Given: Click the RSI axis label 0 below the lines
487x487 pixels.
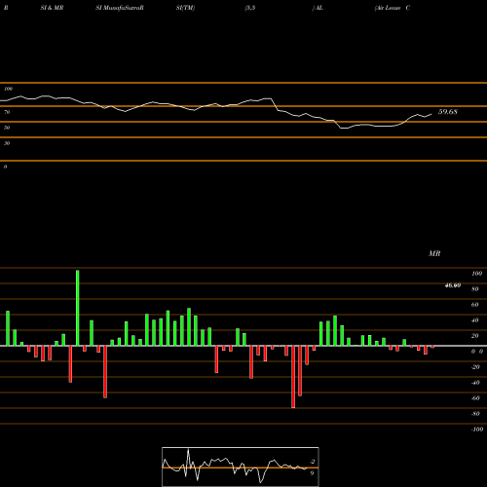Looking at the screenshot, I should 5,167.
